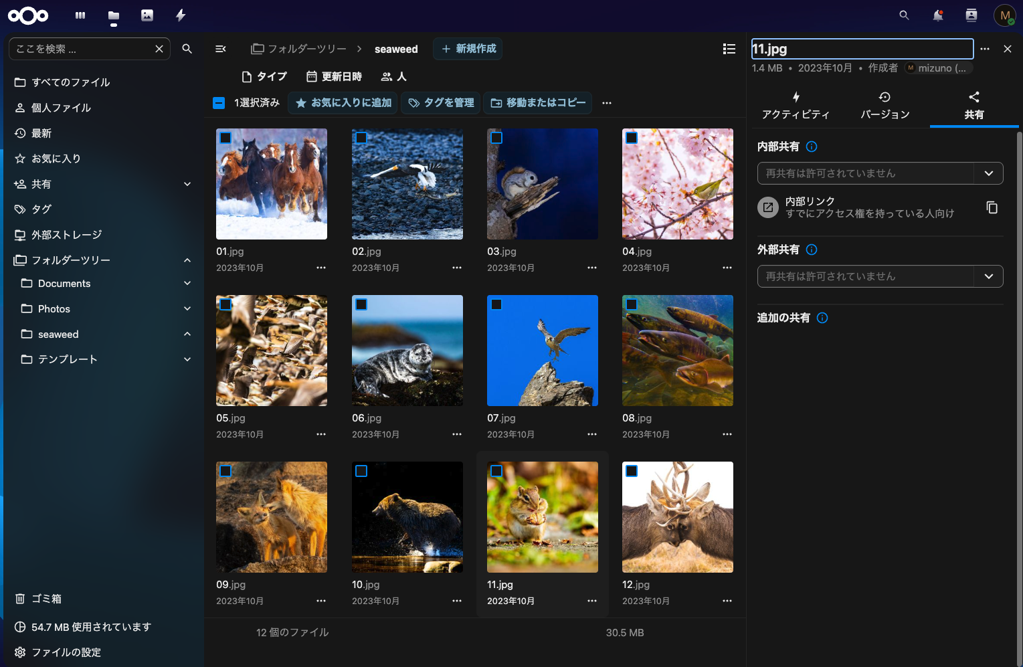This screenshot has width=1023, height=667.
Task: Expand the Documents folder in tree
Action: coord(187,284)
